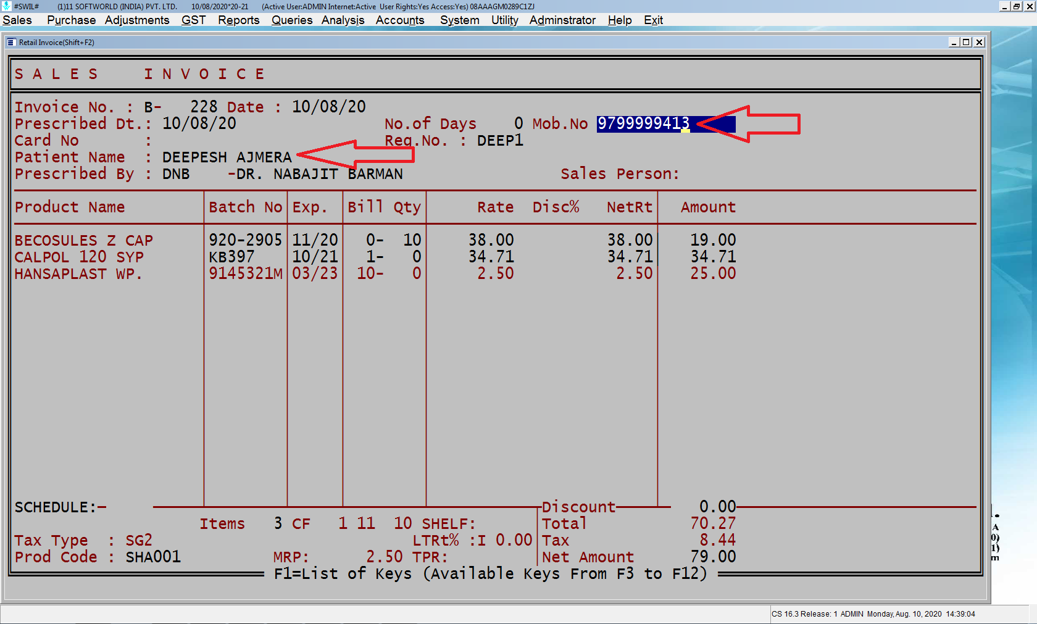The height and width of the screenshot is (624, 1037).
Task: Maximize the Retail Invoice window
Action: pyautogui.click(x=966, y=43)
